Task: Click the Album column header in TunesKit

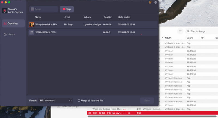Action: (x=87, y=17)
